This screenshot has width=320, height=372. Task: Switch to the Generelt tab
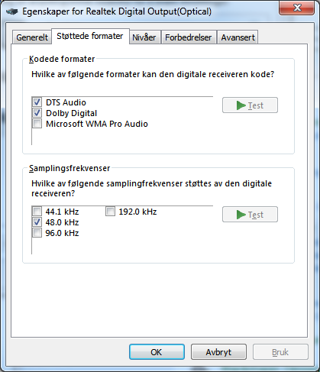click(32, 37)
